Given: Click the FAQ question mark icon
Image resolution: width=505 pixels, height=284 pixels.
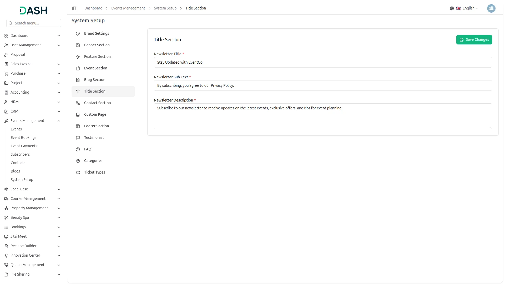Looking at the screenshot, I should pyautogui.click(x=78, y=149).
